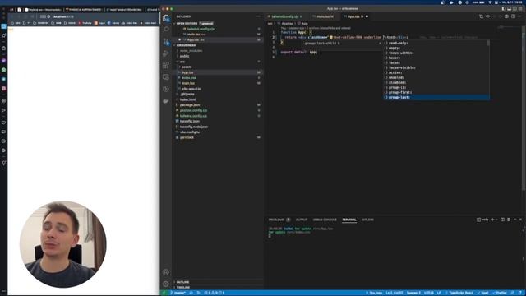Open the Extensions view
526x296 pixels.
pos(166,65)
